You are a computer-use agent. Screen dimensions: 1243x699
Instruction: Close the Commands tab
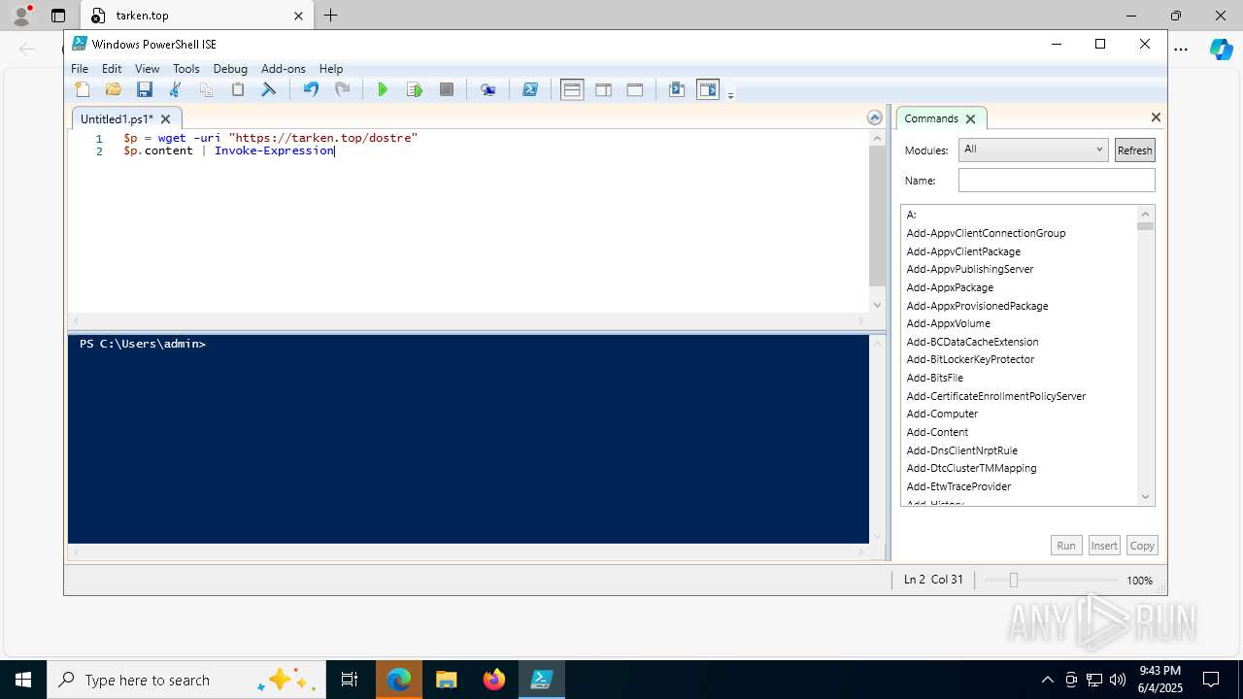970,118
